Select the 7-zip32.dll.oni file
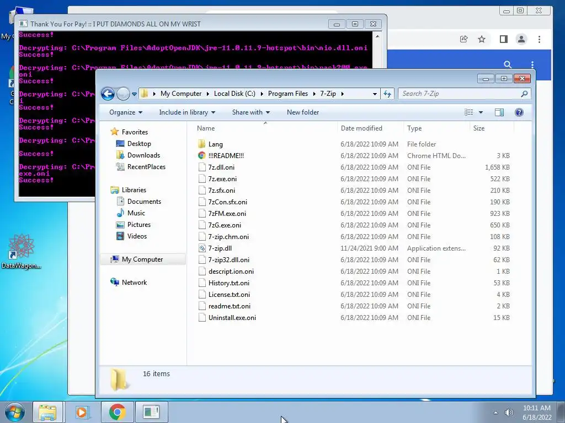Screen dimensions: 565x423 click(228, 260)
